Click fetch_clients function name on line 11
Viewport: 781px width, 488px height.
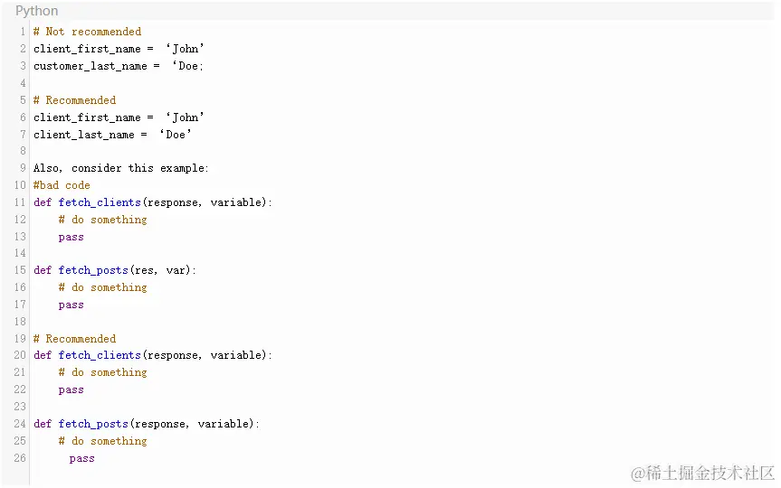pyautogui.click(x=100, y=202)
